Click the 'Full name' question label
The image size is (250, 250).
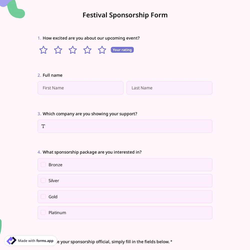pos(52,75)
